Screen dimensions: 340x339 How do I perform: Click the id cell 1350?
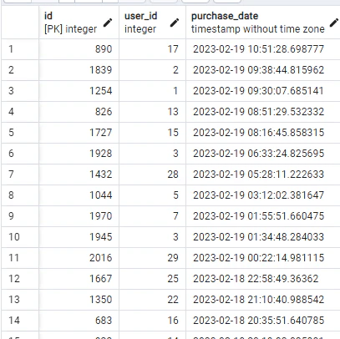pyautogui.click(x=79, y=300)
